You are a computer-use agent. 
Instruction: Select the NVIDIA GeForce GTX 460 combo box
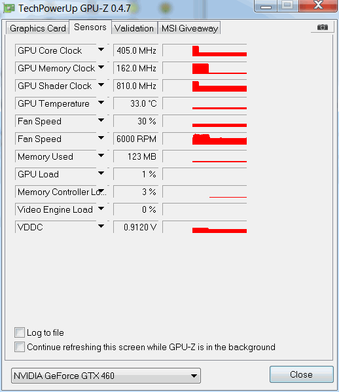coord(106,376)
